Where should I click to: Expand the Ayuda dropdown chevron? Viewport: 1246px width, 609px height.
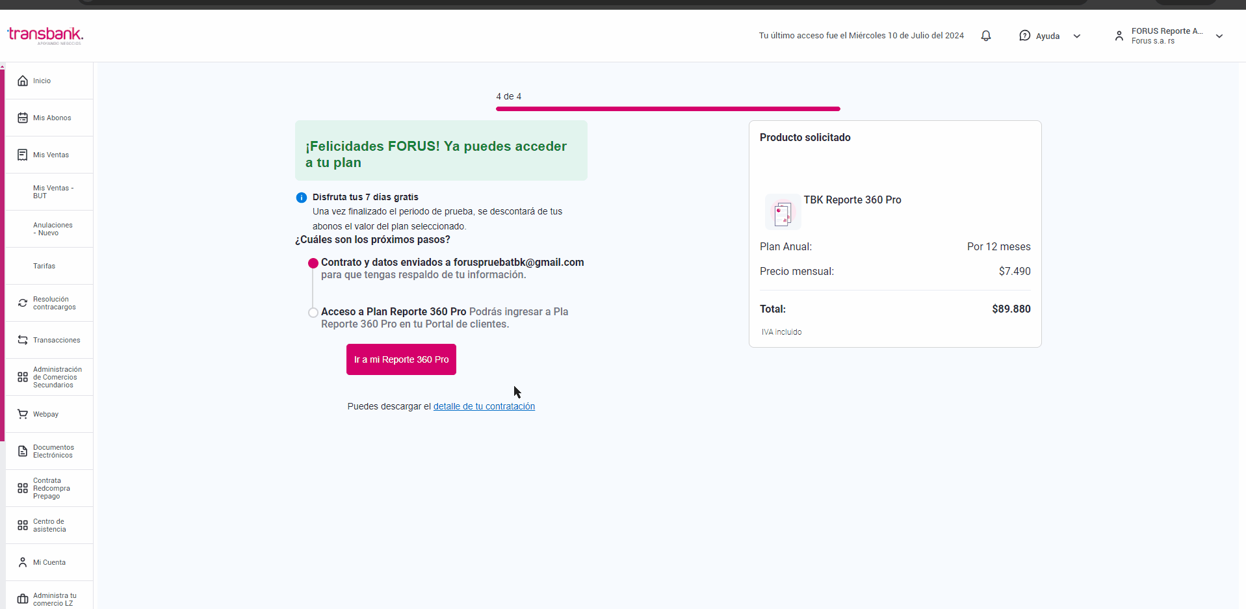click(x=1077, y=36)
